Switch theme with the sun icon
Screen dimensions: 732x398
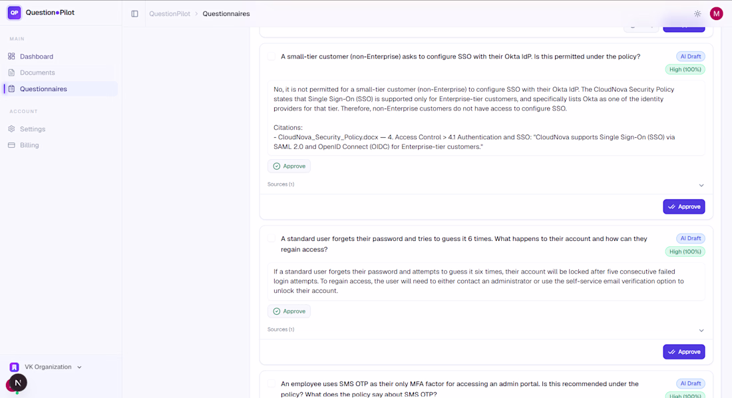click(x=697, y=13)
